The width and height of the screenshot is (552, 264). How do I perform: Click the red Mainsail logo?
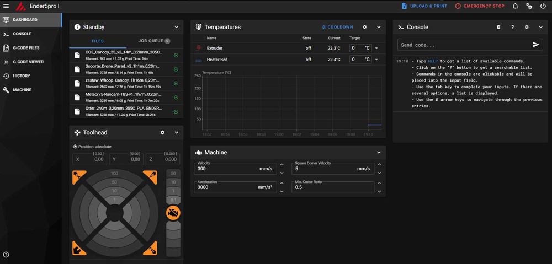(22, 6)
